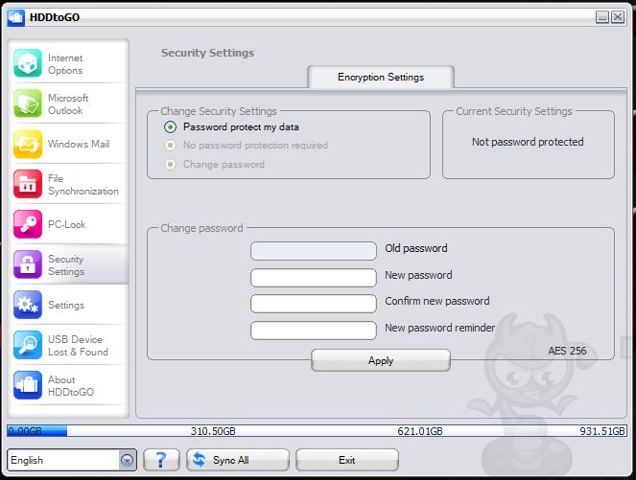Choose the Change password radio button
The width and height of the screenshot is (636, 480).
[170, 164]
